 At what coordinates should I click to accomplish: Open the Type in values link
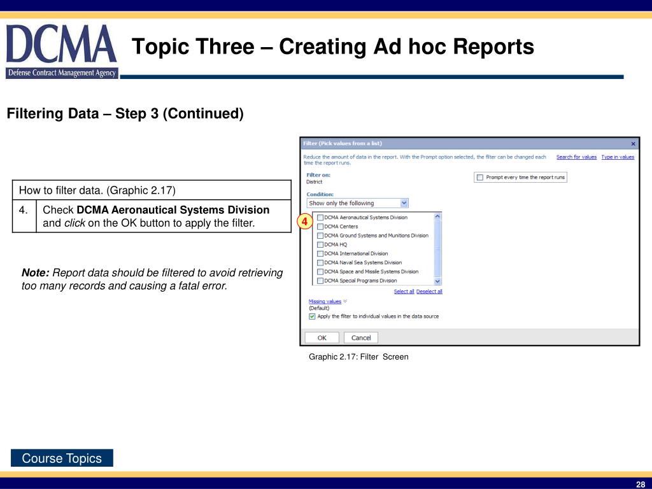(618, 157)
